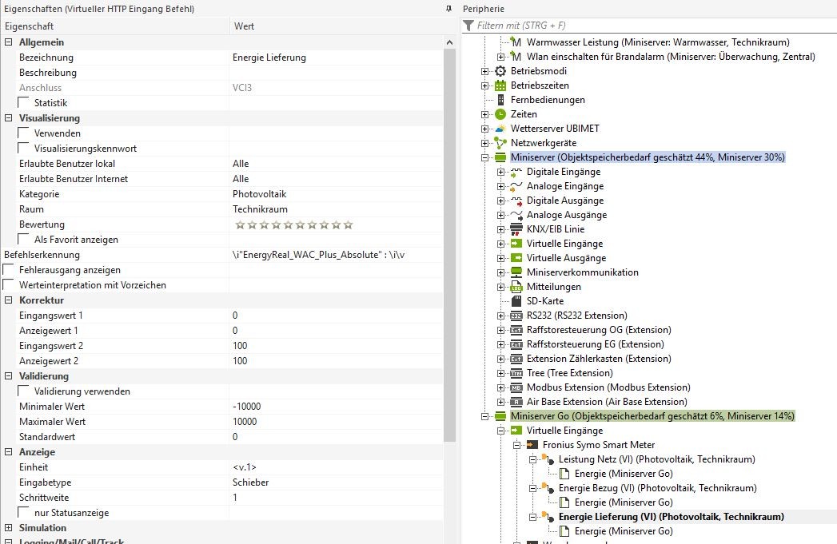Click the Zeiten clock icon
The image size is (837, 544).
pos(500,114)
